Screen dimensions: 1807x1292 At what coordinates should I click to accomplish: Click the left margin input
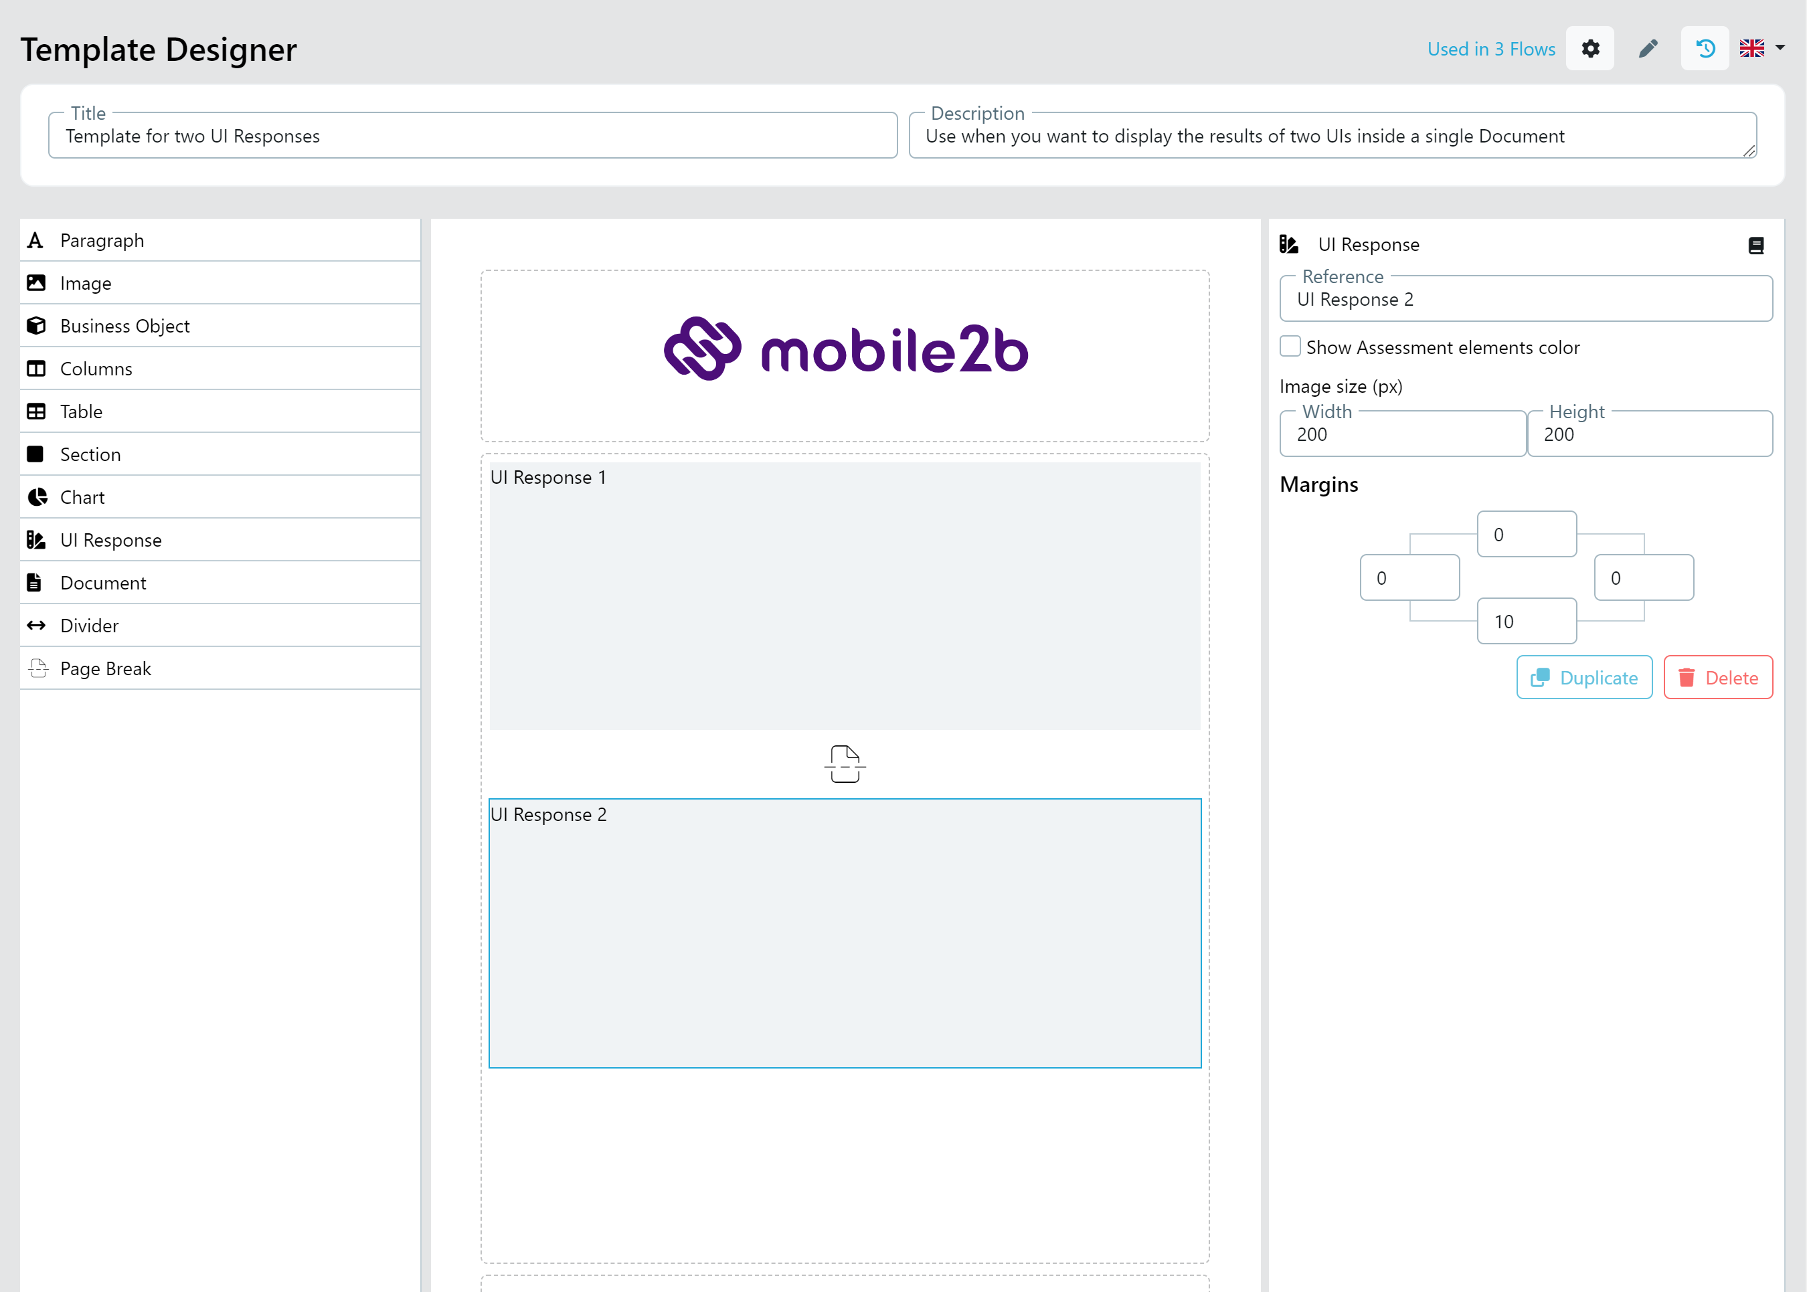tap(1409, 578)
